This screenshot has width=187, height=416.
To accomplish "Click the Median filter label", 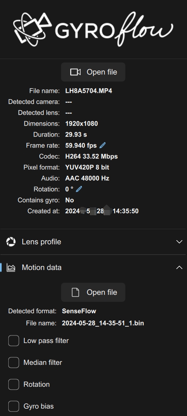I will (43, 362).
